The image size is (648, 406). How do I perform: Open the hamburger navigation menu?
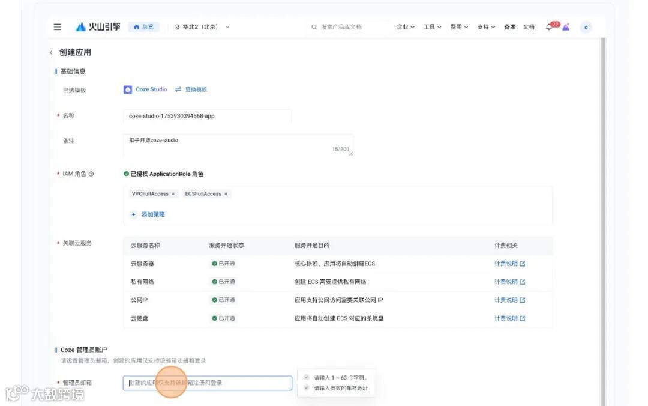[57, 27]
